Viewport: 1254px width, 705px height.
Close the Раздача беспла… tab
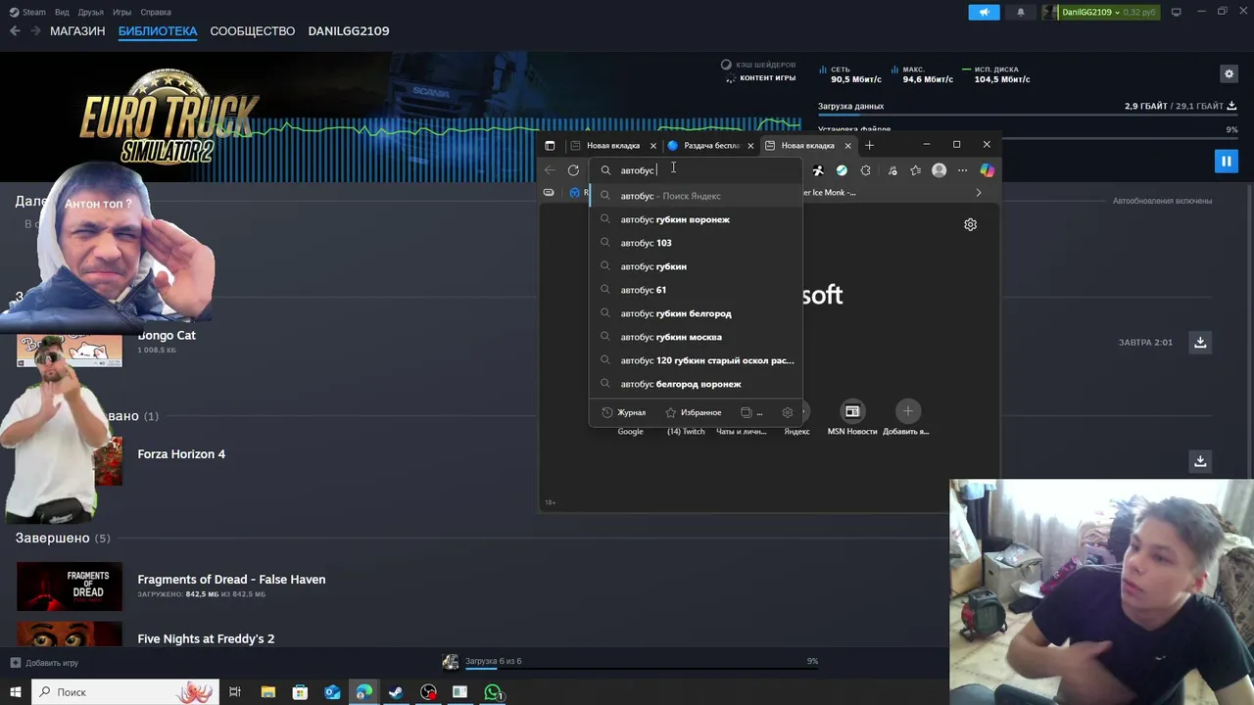click(750, 145)
